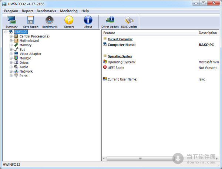Click the Motherboard tree icon

tap(16, 40)
